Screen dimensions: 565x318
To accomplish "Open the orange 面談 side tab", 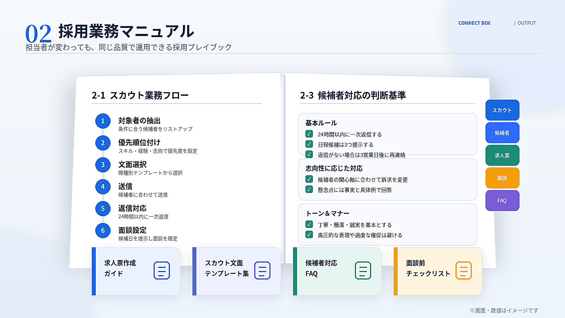I will 502,178.
